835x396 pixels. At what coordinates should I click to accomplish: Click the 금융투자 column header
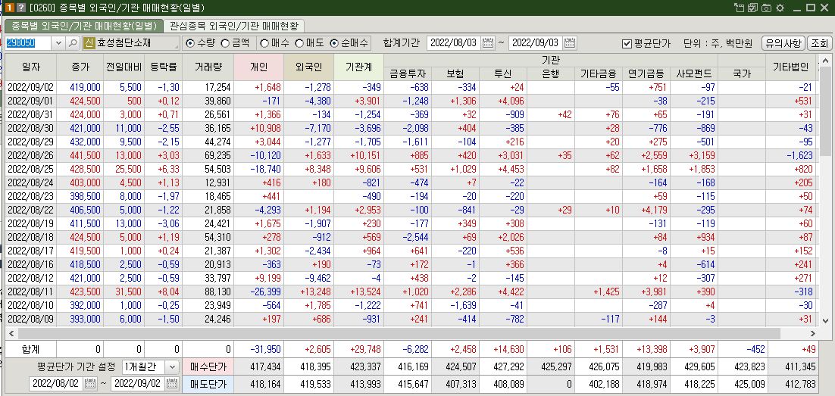pyautogui.click(x=408, y=74)
